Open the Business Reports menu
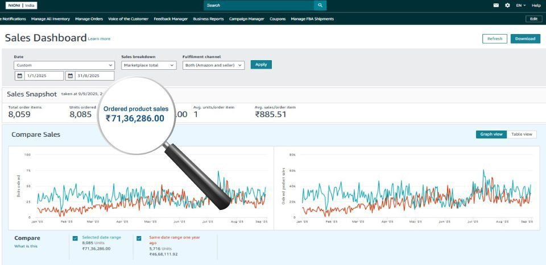Viewport: 546px width, 265px height. click(x=208, y=19)
